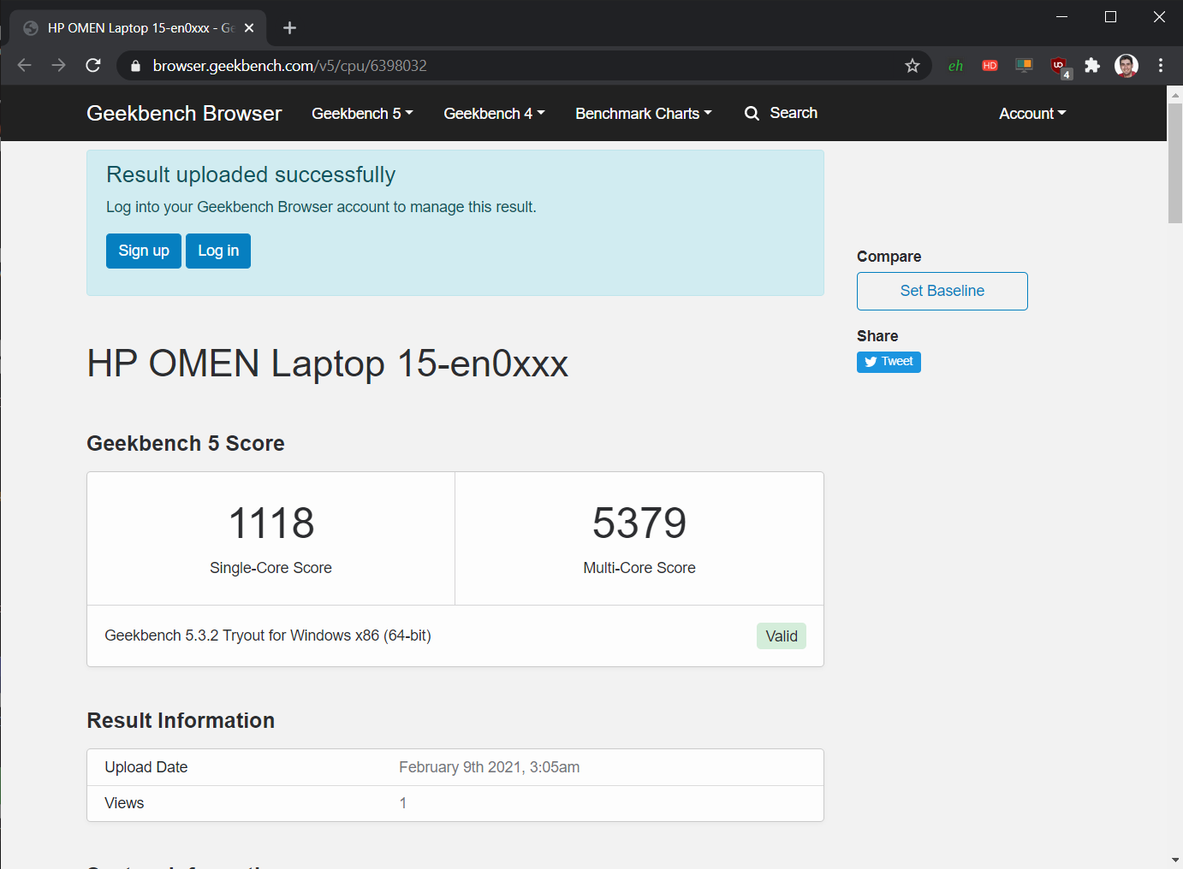This screenshot has width=1183, height=869.
Task: Open the uBlock Origin extension icon
Action: [1060, 67]
